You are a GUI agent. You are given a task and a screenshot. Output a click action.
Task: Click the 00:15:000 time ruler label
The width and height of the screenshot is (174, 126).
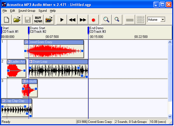point(96,37)
